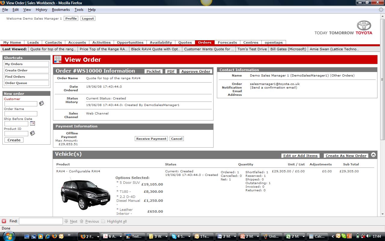Collapse the Vehicle(s) section arrow

(373, 155)
